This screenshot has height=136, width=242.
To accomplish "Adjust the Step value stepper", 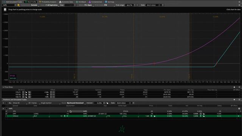I will 75,5.
